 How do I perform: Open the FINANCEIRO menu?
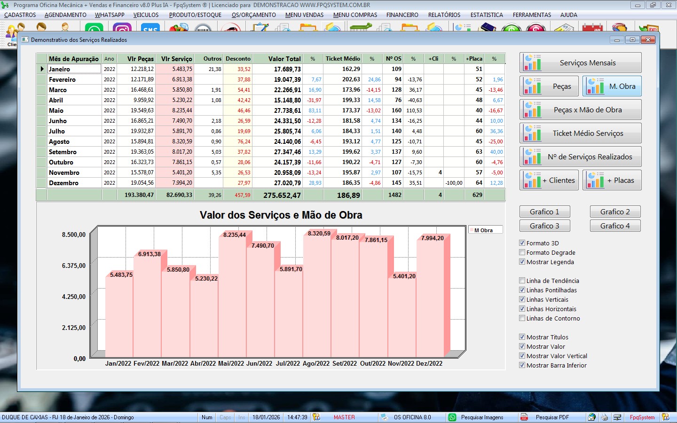pos(402,15)
